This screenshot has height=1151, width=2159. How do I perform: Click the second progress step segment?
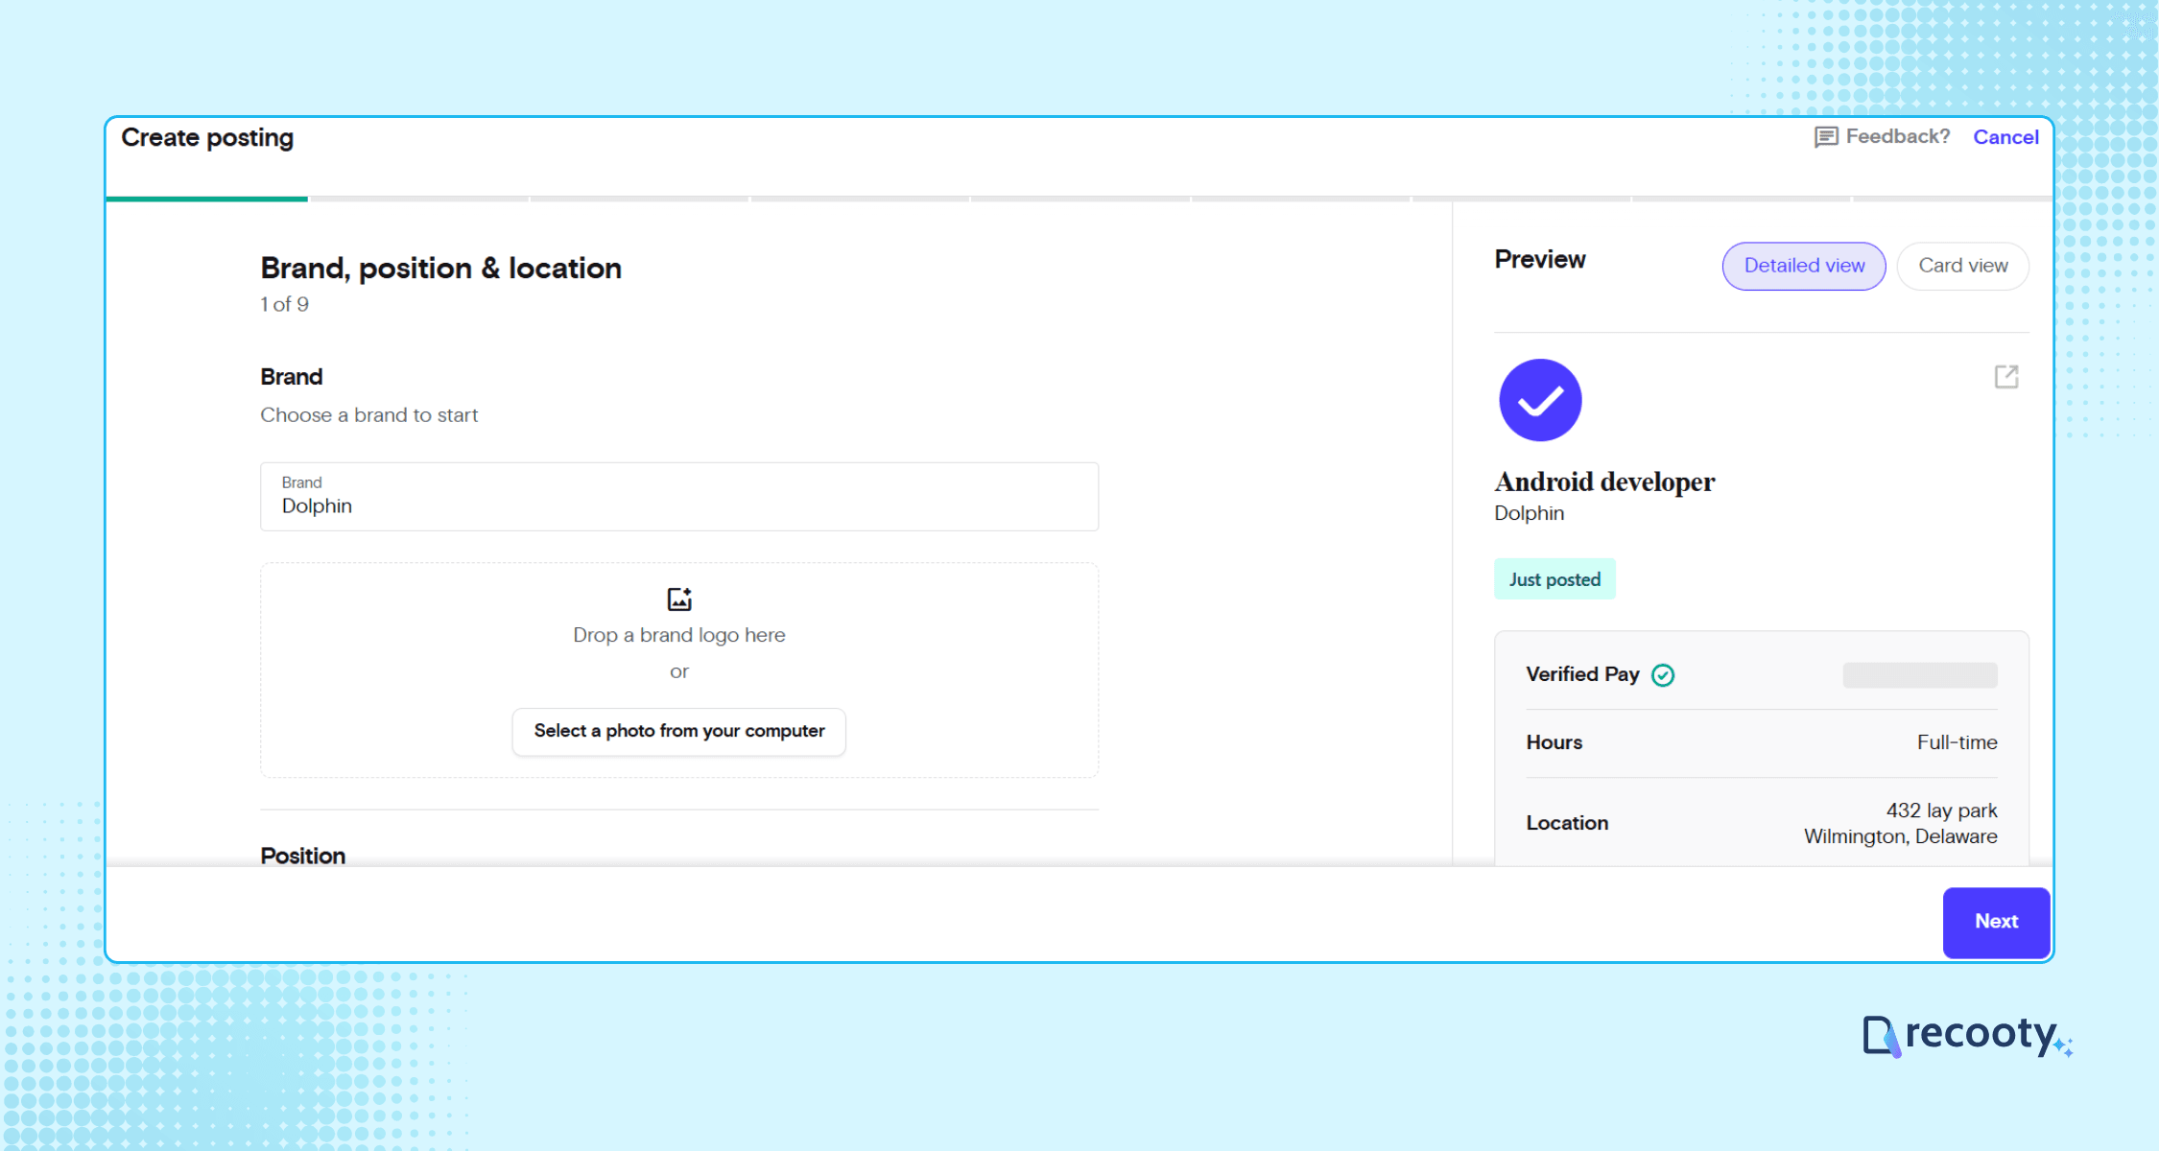(419, 199)
